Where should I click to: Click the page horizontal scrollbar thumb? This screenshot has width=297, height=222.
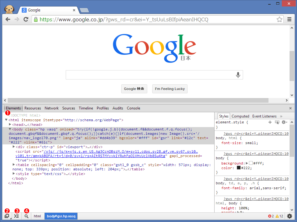click(138, 100)
